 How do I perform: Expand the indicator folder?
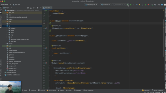click(7, 28)
